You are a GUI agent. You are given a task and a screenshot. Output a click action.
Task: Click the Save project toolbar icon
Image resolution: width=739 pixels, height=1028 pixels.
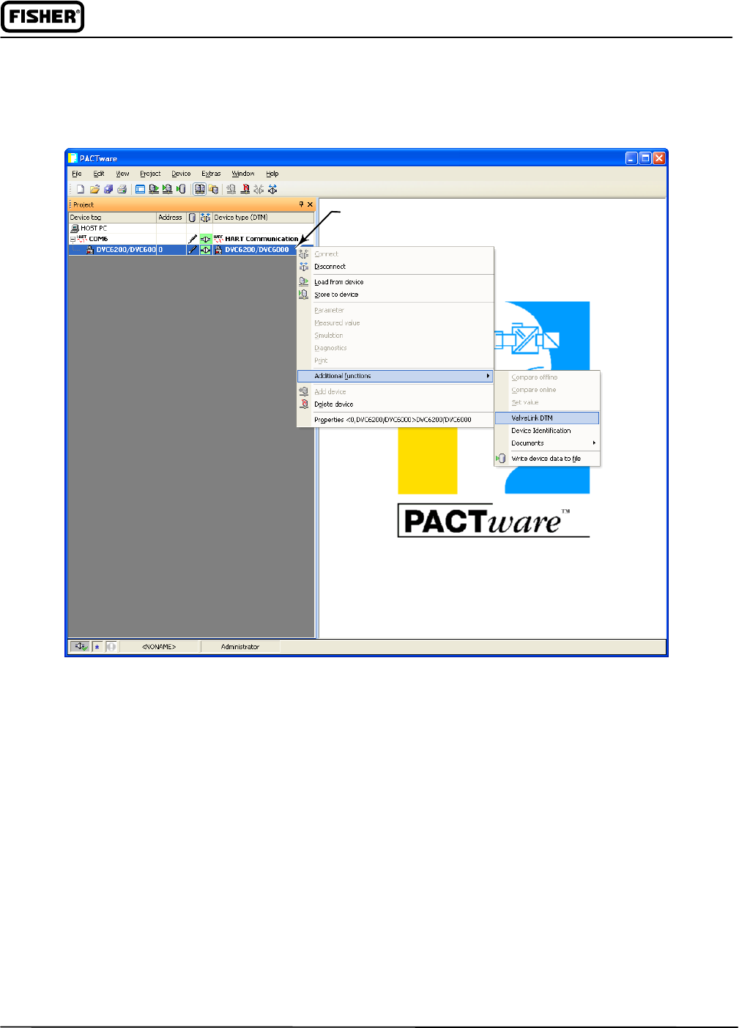click(x=108, y=189)
